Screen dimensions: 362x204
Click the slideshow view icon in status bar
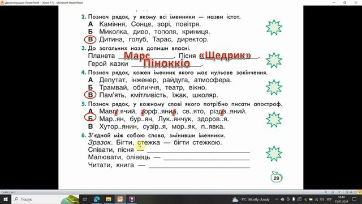tap(359, 192)
